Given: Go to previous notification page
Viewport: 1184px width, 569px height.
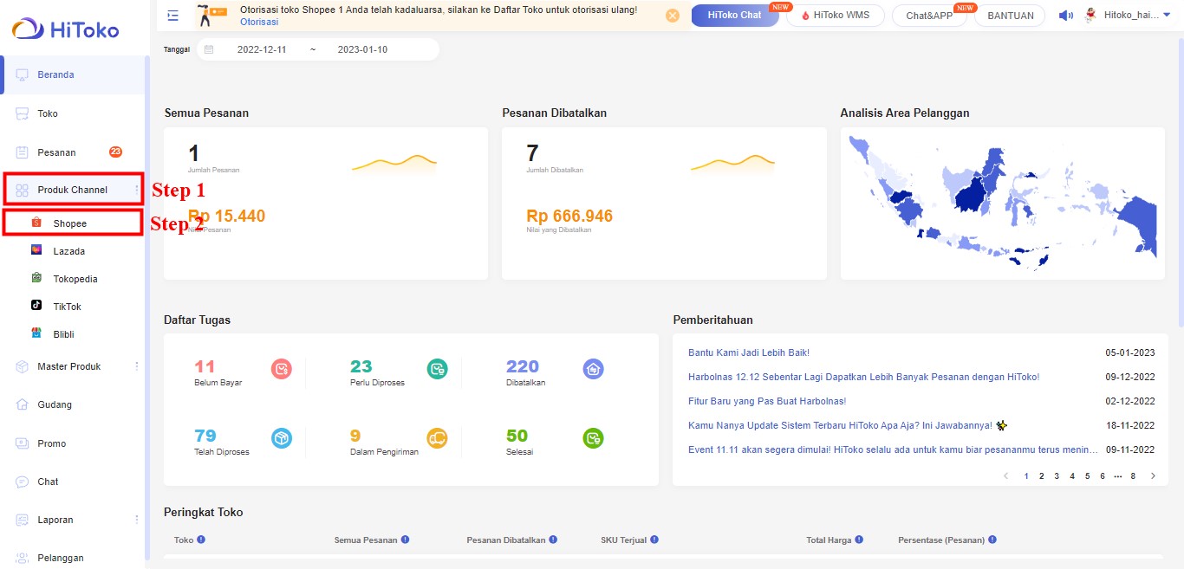Looking at the screenshot, I should (1006, 476).
